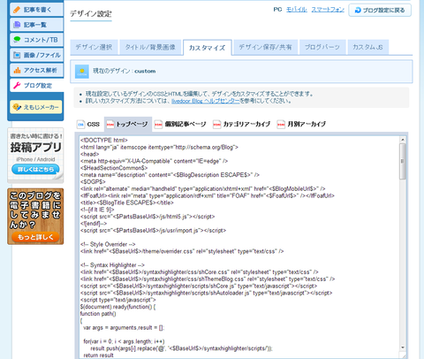Click inside the HTML code at DOCTYPE line
Viewport: 424px width, 359px height.
[104, 141]
